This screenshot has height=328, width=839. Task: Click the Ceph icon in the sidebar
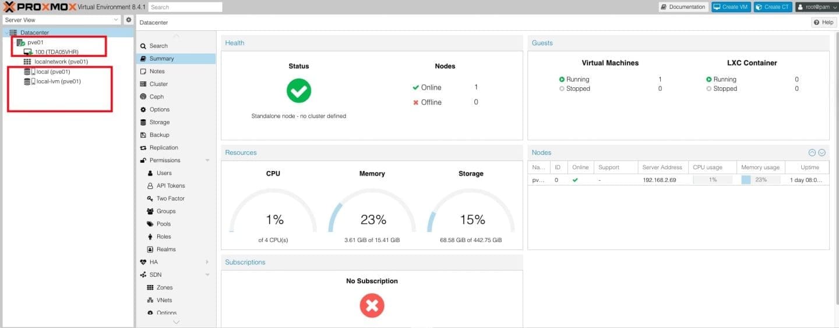(143, 97)
